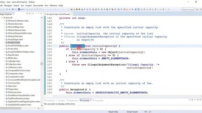Click Link with Editor in Package Explorer
This screenshot has height=113, width=202.
click(x=30, y=13)
